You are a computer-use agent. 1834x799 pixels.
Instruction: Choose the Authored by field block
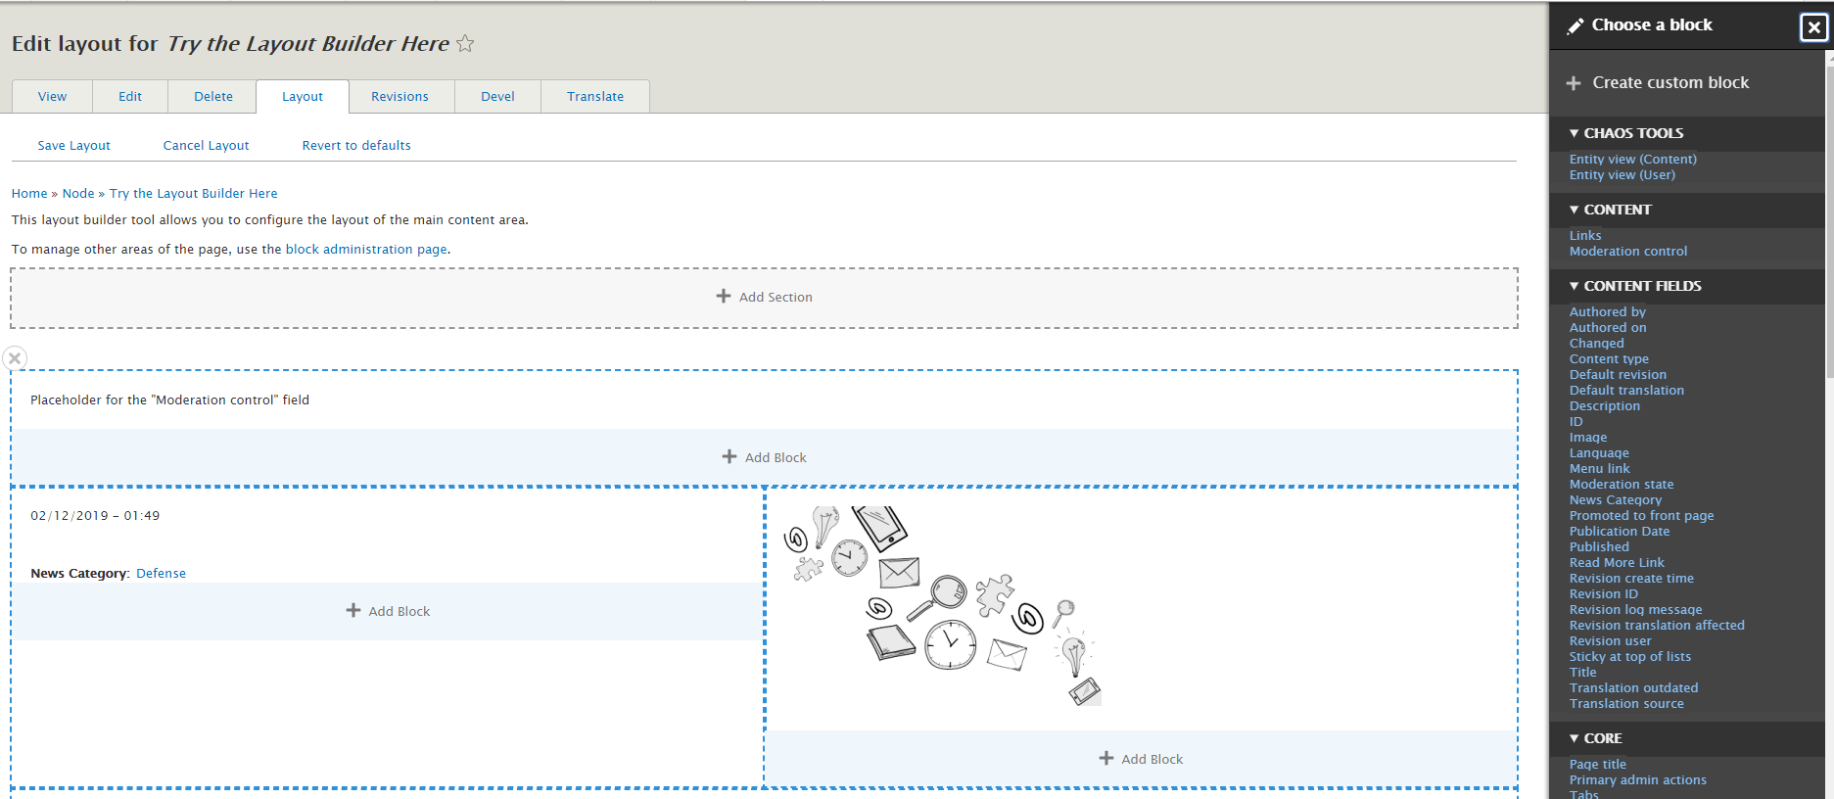coord(1608,312)
